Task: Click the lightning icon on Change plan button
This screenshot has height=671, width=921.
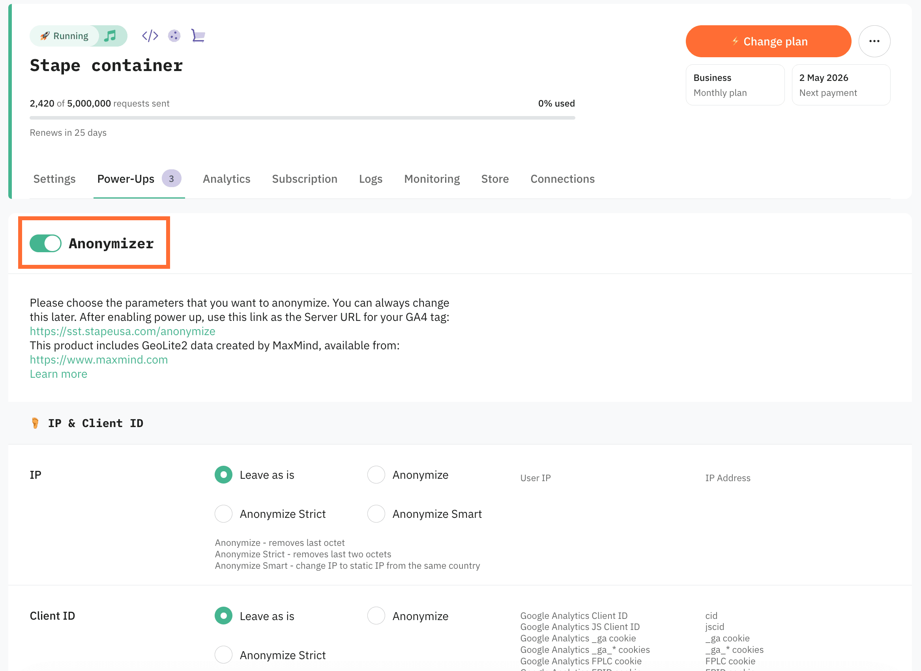Action: pos(735,41)
